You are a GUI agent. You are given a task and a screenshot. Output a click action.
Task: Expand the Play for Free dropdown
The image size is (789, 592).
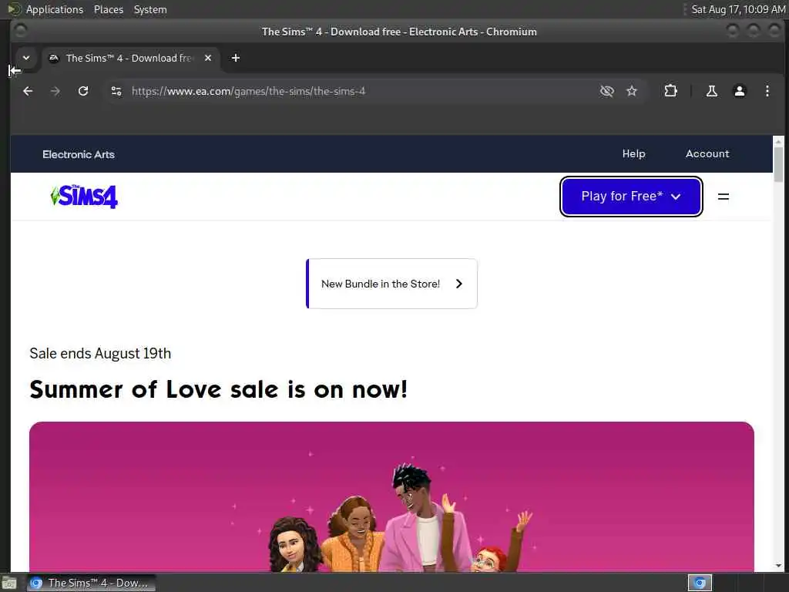pos(631,197)
